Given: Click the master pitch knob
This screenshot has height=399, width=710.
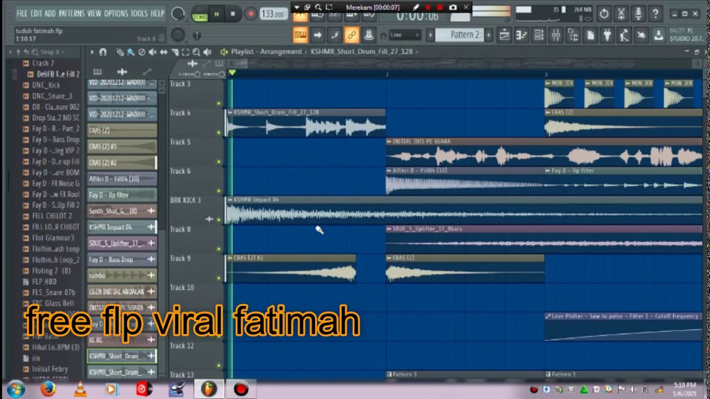Looking at the screenshot, I should point(177,35).
